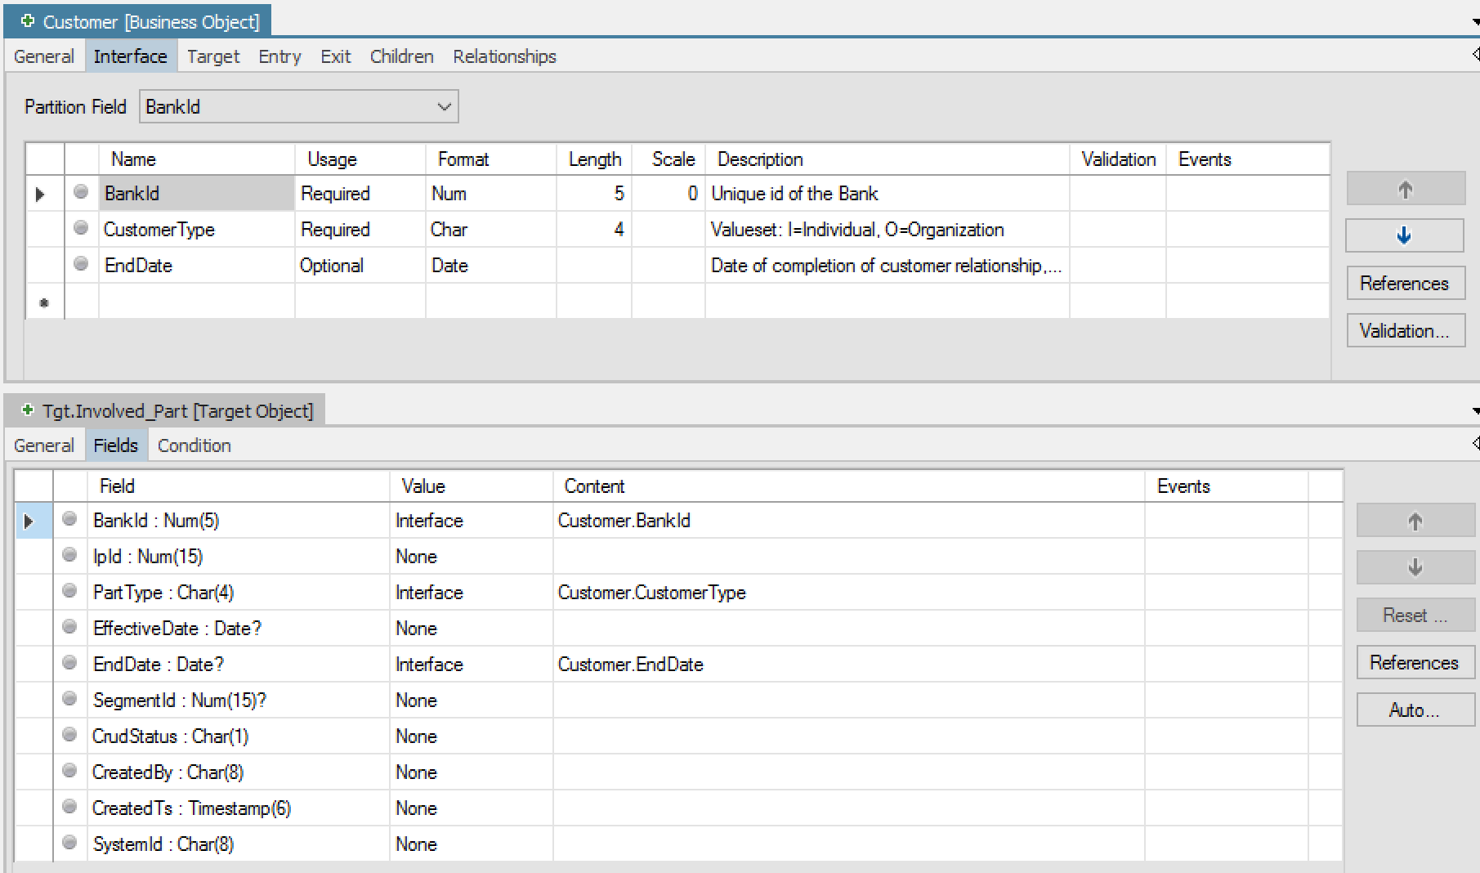Switch to the Relationships tab
This screenshot has height=873, width=1480.
click(x=503, y=56)
